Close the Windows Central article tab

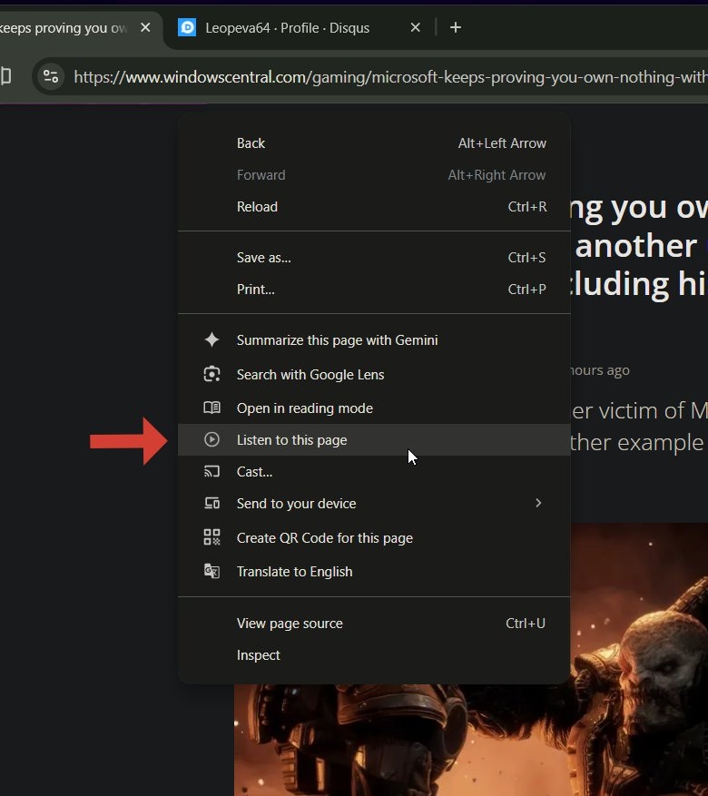coord(145,27)
